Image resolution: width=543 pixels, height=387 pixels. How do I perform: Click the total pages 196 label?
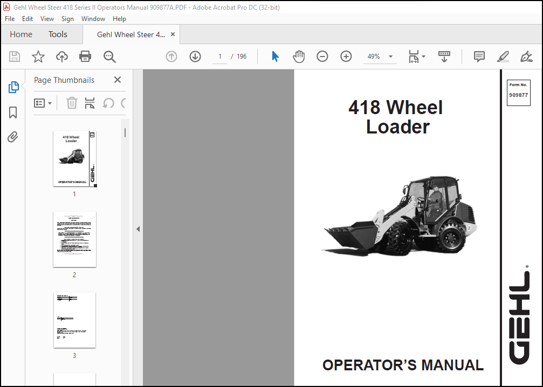click(242, 57)
